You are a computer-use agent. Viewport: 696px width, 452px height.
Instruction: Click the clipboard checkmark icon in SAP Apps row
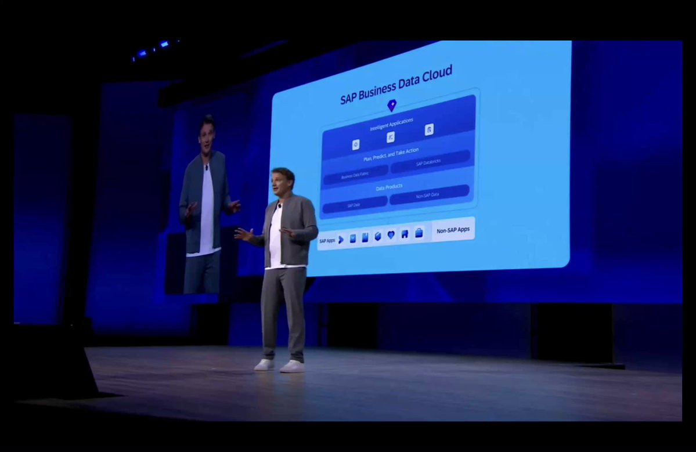pos(352,238)
